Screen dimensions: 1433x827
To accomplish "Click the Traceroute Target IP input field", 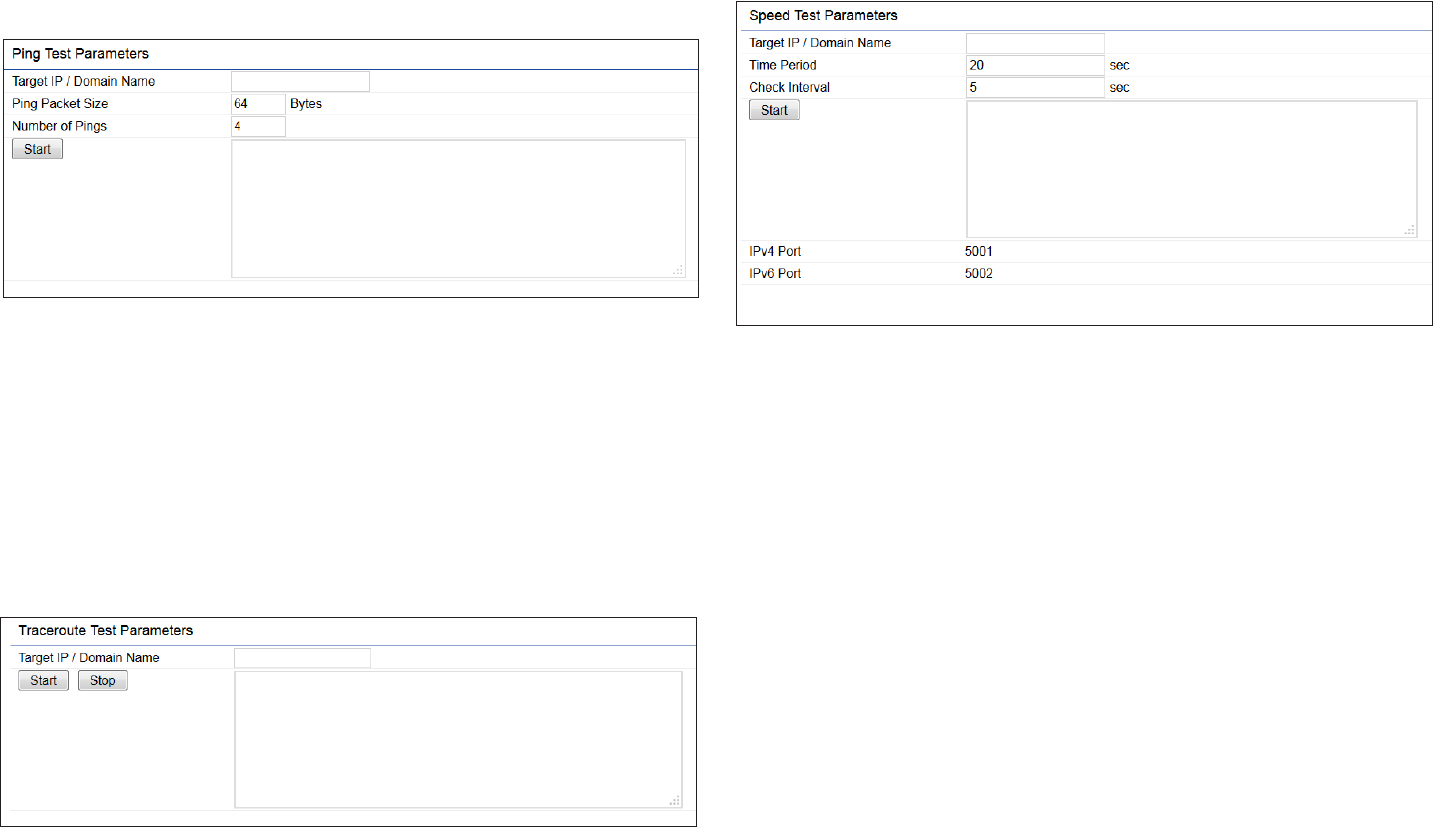I will point(302,658).
